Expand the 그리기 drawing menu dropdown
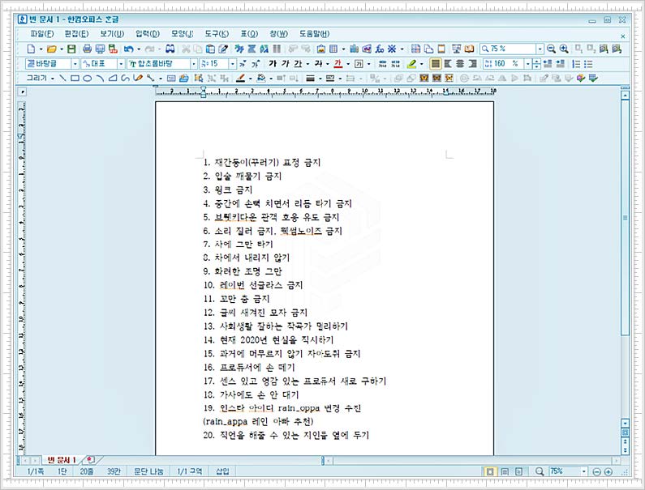 53,78
